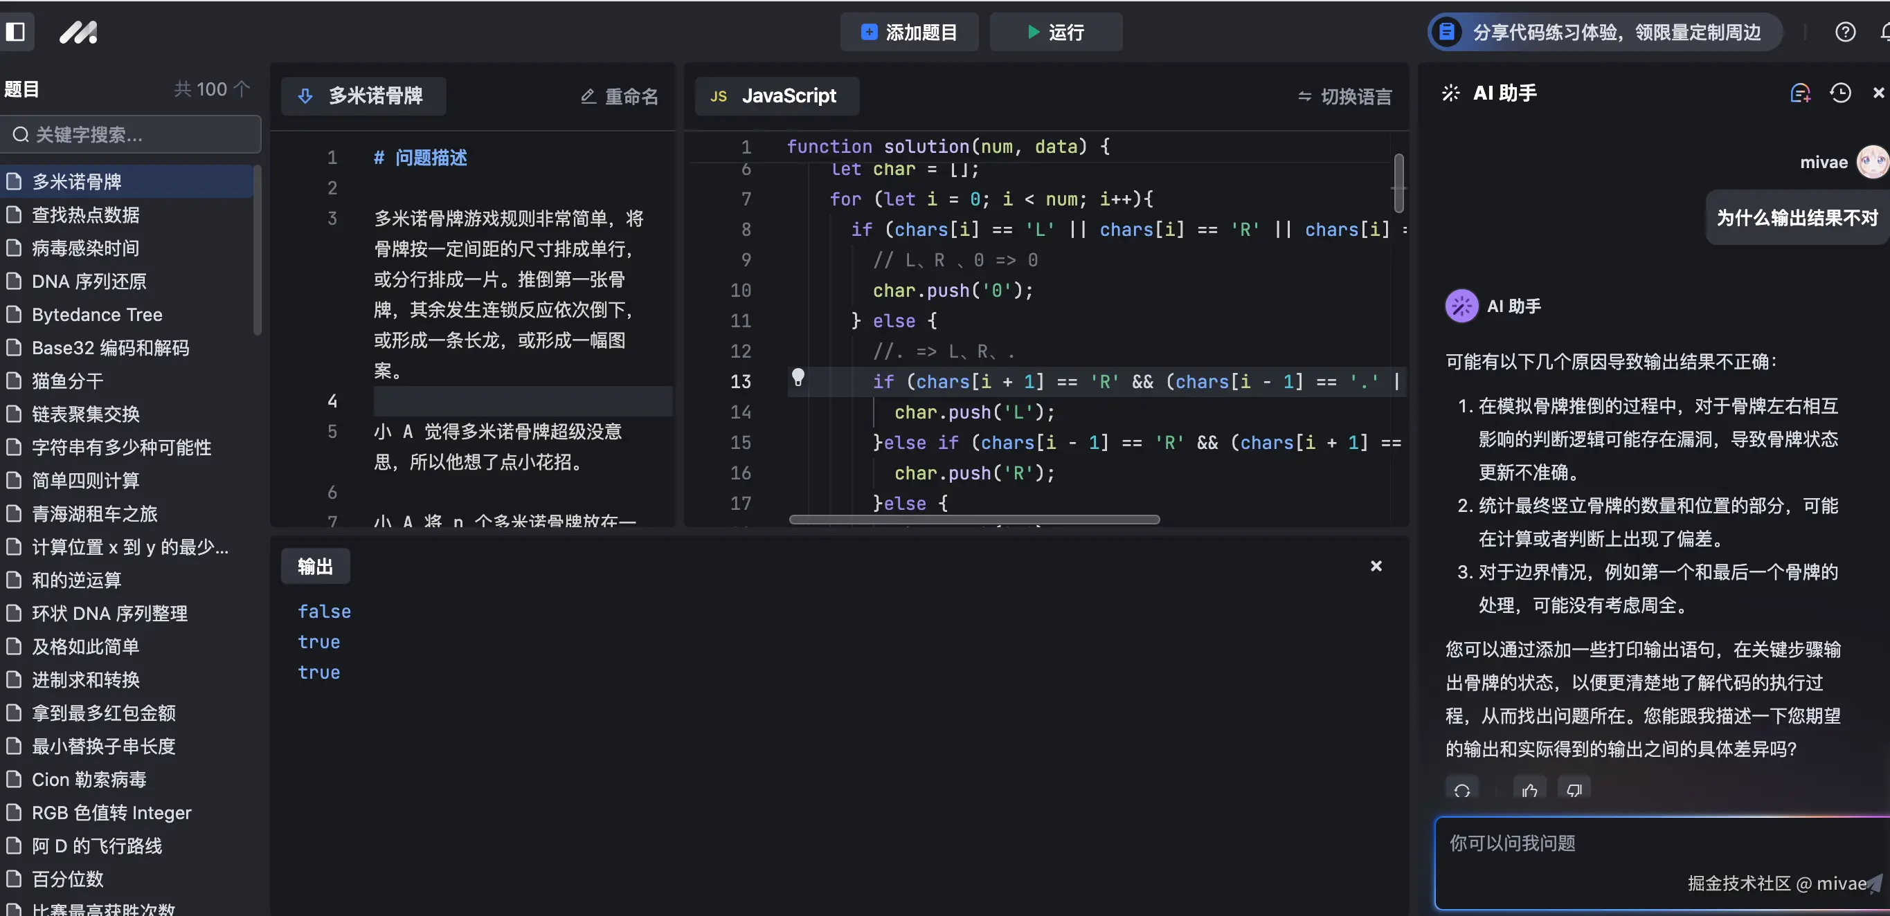Click the lightbulb hint on line 13

[x=798, y=378]
